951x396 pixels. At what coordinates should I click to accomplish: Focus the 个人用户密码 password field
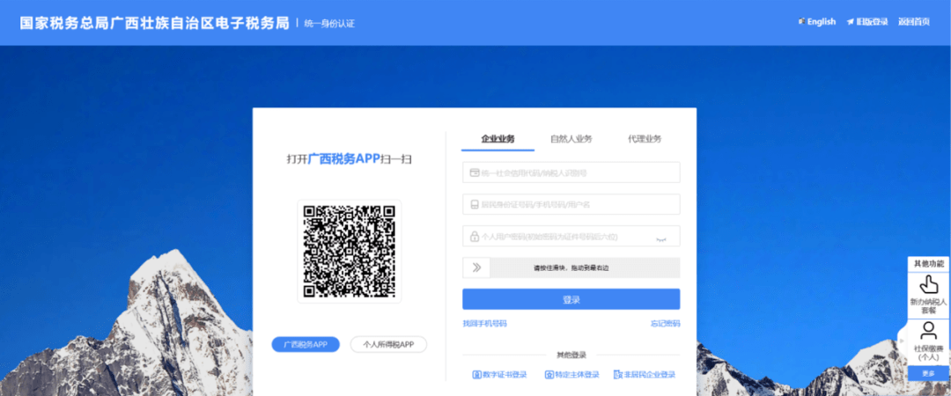pyautogui.click(x=571, y=237)
